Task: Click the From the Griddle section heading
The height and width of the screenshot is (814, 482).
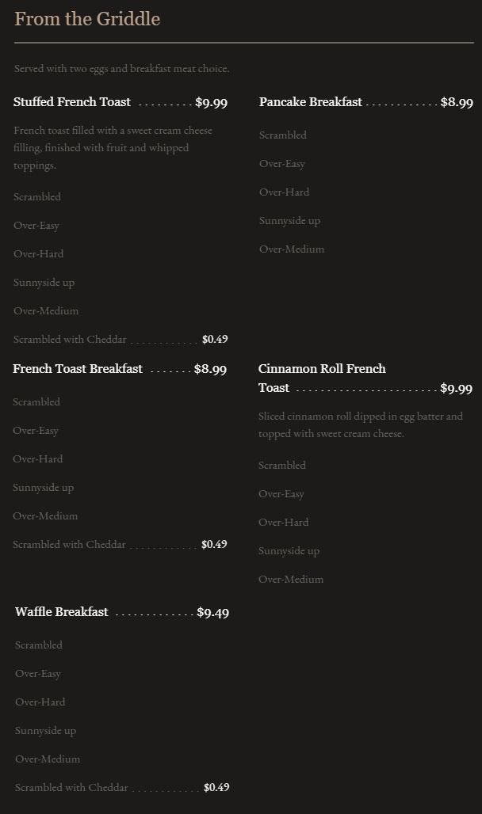Action: tap(87, 19)
